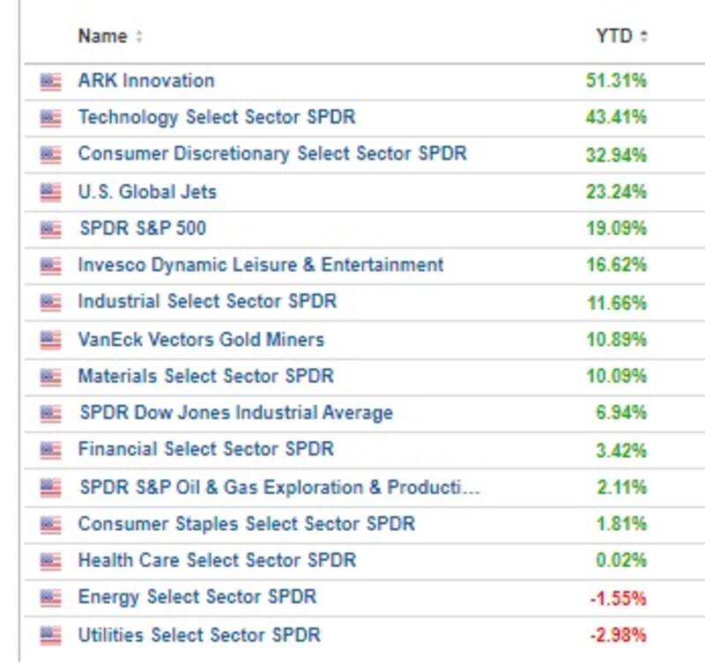Open Invesco Dynamic Leisure & Entertainment
The height and width of the screenshot is (670, 705).
pyautogui.click(x=261, y=265)
